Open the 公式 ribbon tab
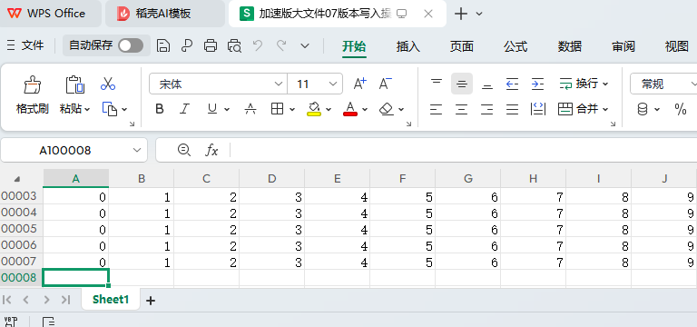This screenshot has height=327, width=697. (515, 45)
